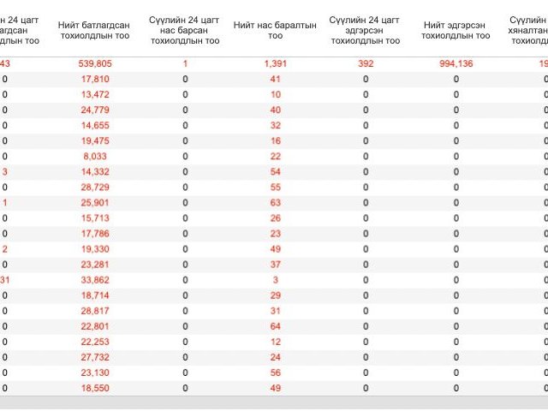The width and height of the screenshot is (548, 411).
Task: Click the confirmed cases cell 18,550
Action: coord(95,388)
